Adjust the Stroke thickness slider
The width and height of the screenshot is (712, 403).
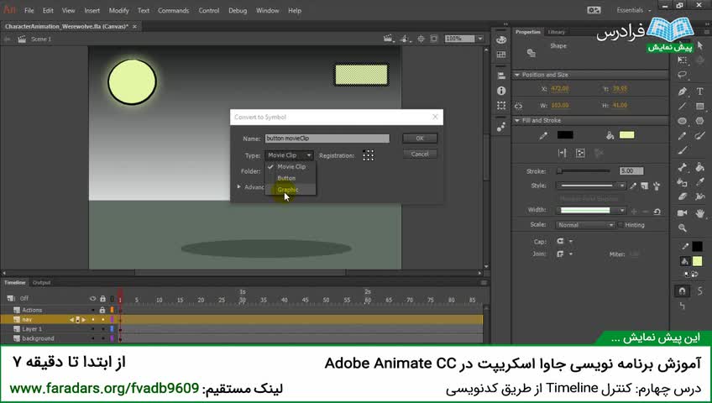point(584,171)
